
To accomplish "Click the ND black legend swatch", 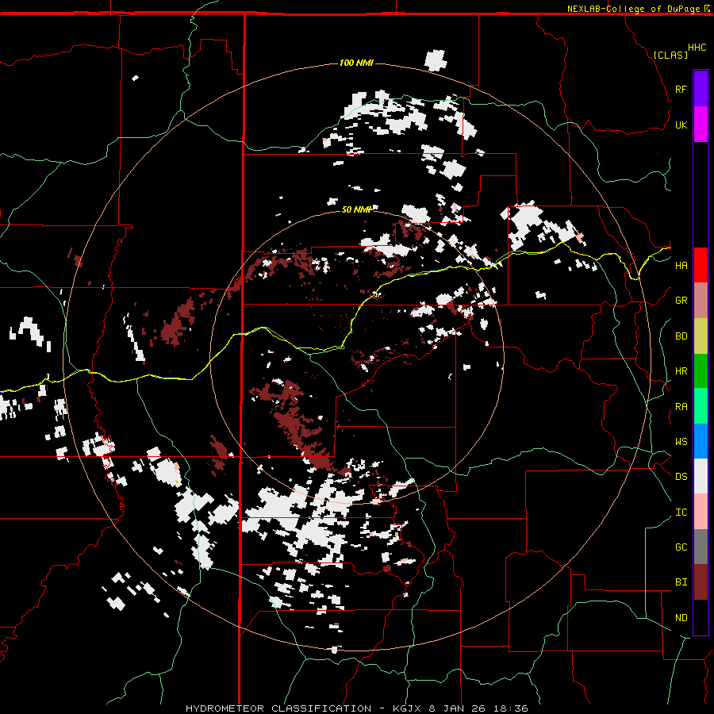I will (701, 617).
